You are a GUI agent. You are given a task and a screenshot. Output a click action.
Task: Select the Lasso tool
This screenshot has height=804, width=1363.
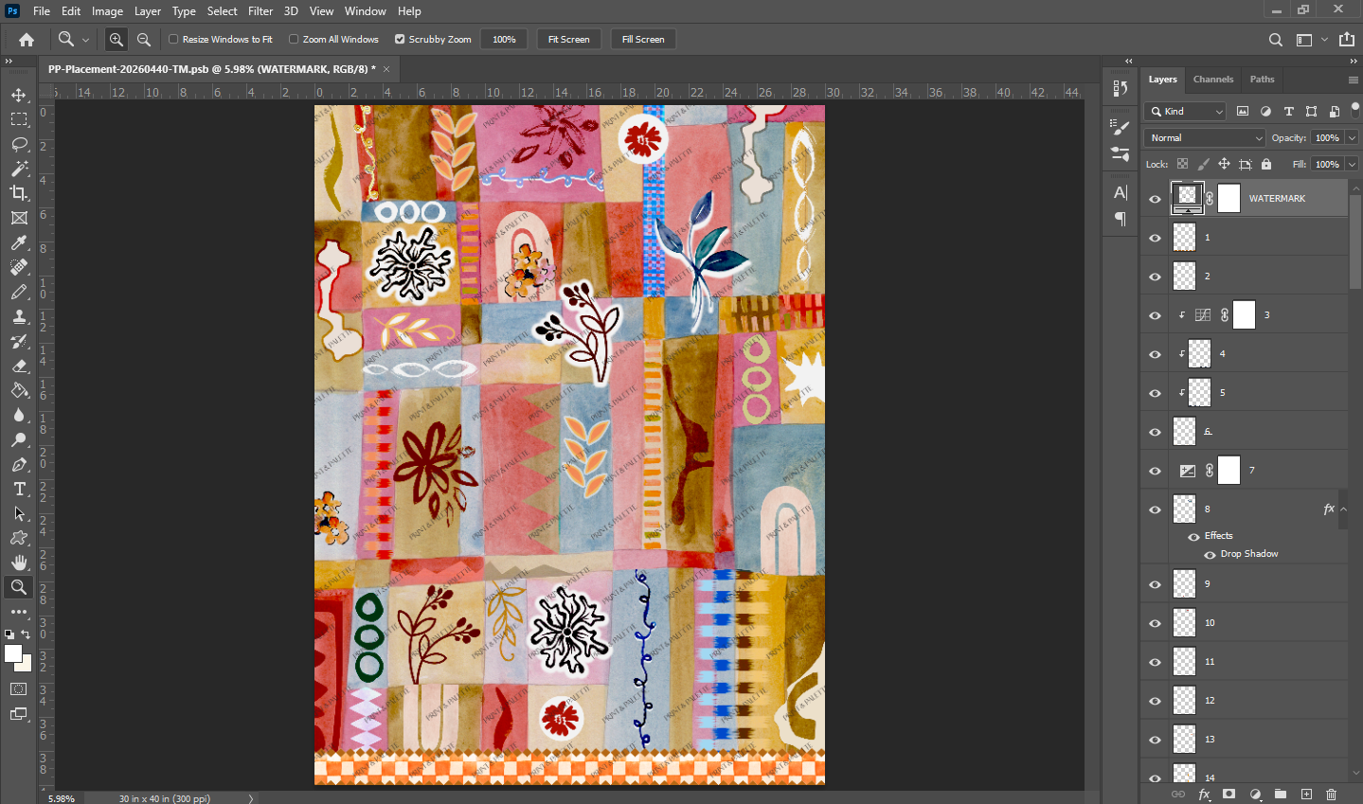[19, 144]
